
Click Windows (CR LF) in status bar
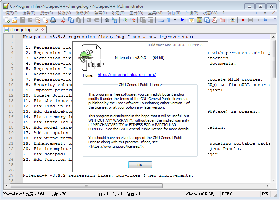click(x=200, y=194)
